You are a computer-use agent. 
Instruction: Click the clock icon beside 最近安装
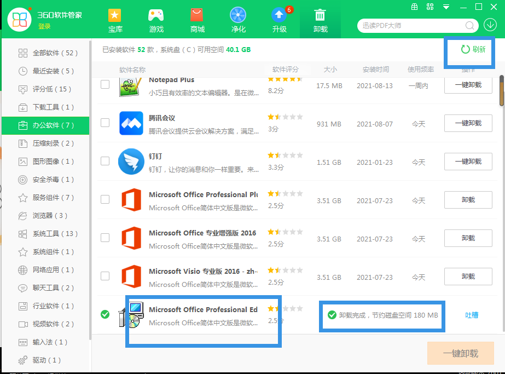23,71
